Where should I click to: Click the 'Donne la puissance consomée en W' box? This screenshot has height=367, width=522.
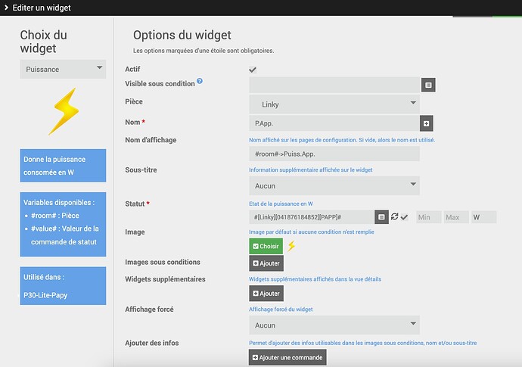click(63, 166)
